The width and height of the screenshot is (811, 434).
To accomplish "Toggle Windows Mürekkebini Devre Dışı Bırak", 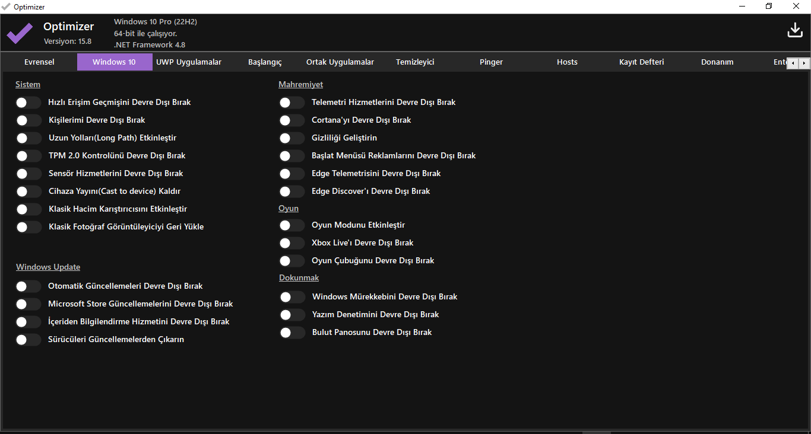I will click(x=293, y=297).
